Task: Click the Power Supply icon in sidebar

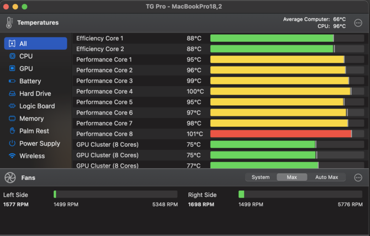Action: pos(12,143)
